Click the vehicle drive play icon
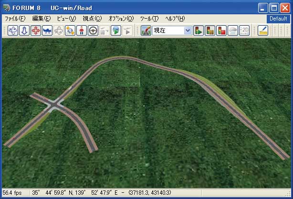 (x=116, y=31)
